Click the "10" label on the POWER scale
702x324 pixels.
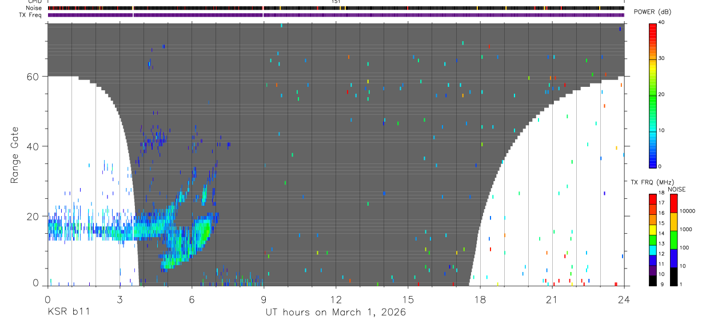click(661, 130)
